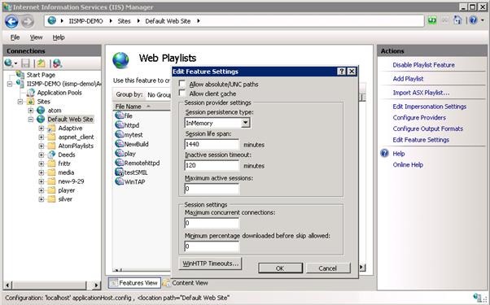Expand the Adaptive folder

[42, 129]
